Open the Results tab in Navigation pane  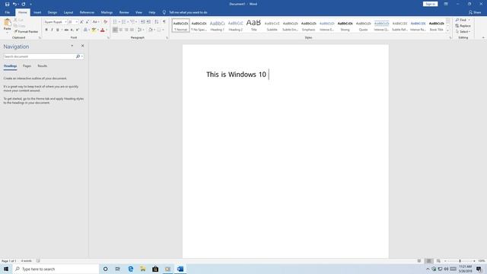(43, 66)
